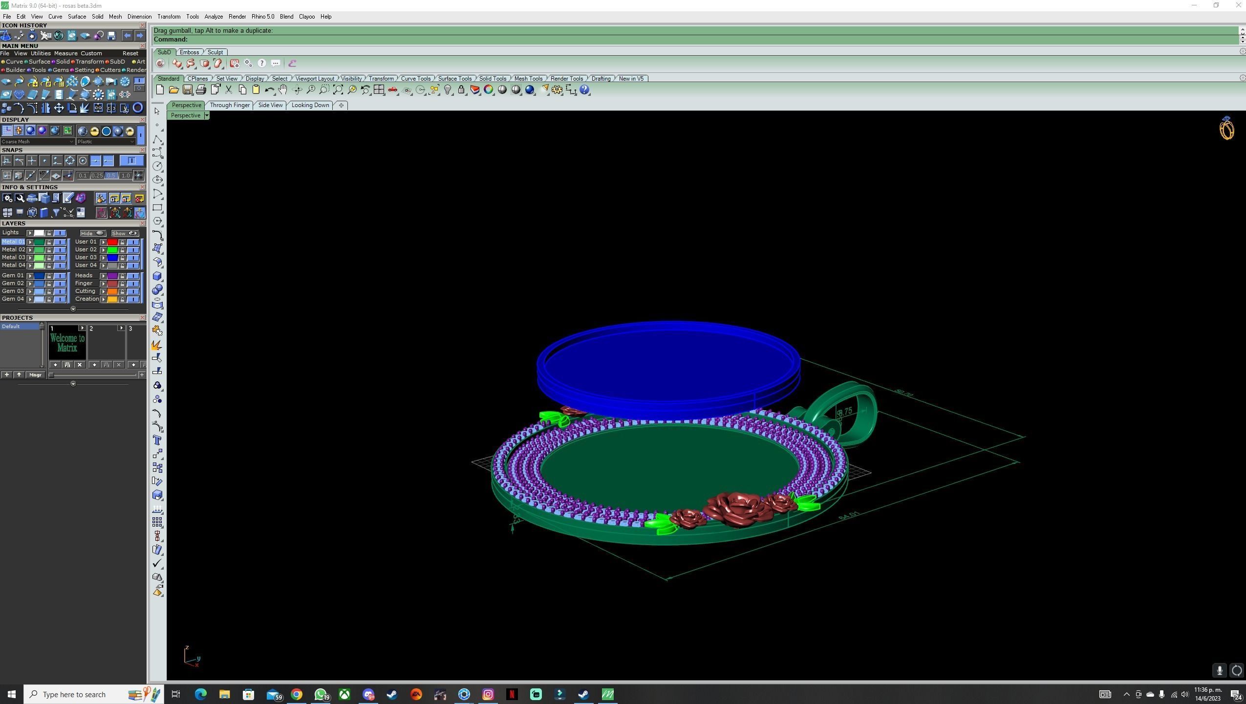The width and height of the screenshot is (1246, 704).
Task: Click the light bulb lighting icon
Action: tap(448, 90)
